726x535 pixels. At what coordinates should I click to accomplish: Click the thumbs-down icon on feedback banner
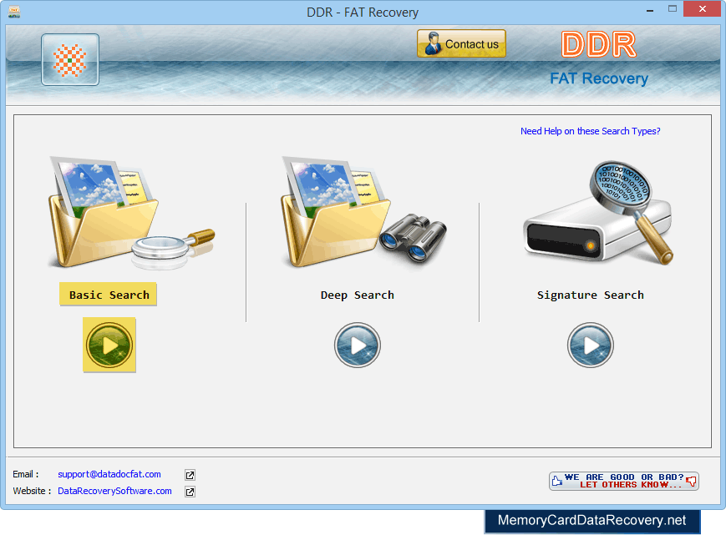691,482
